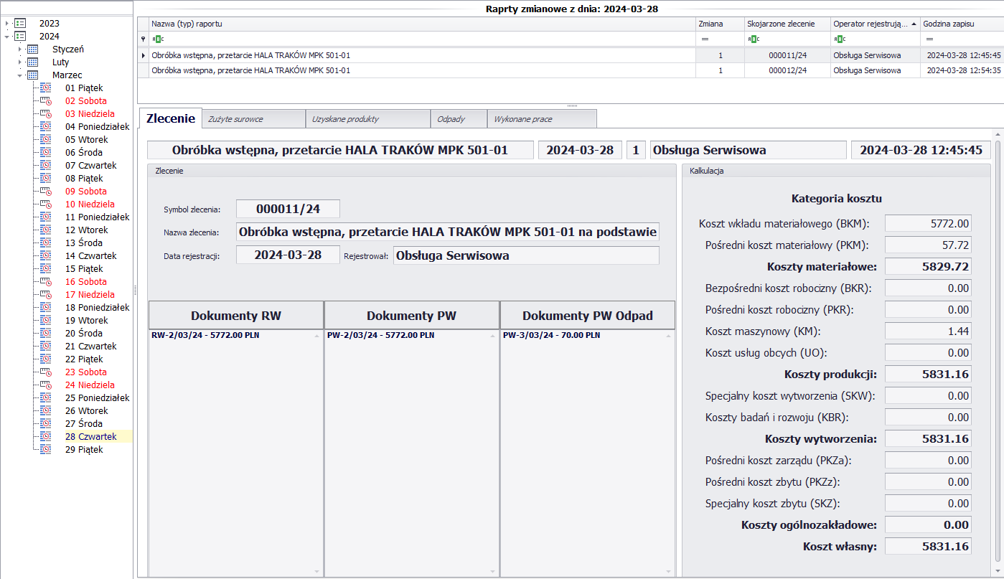
Task: Expand the Styczeń month node
Action: coord(20,50)
